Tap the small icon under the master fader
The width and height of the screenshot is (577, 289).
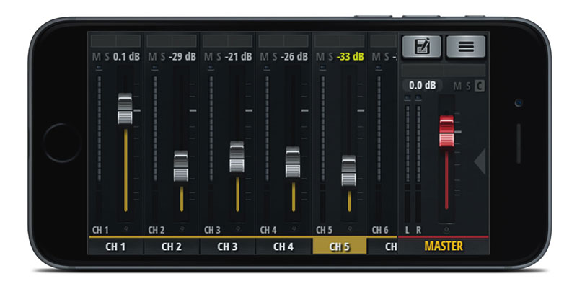tap(446, 230)
